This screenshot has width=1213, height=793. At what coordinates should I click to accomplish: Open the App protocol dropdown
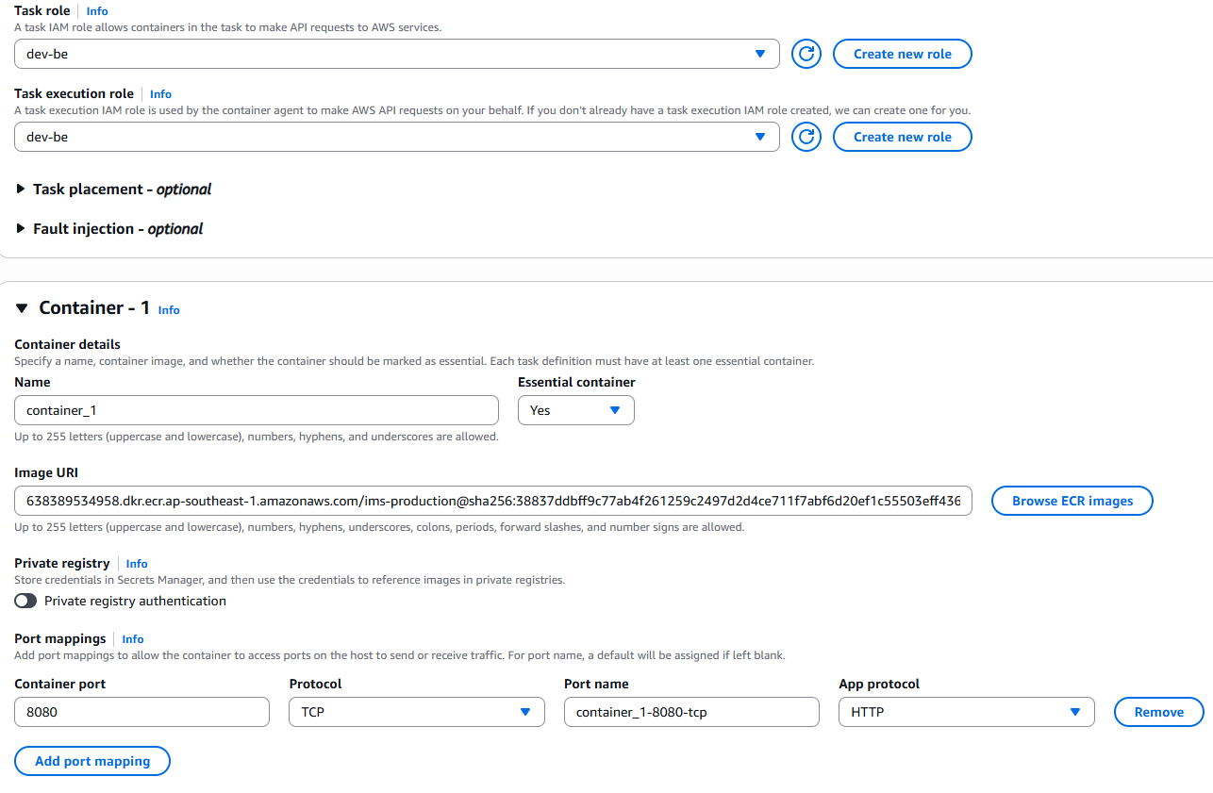pyautogui.click(x=1075, y=712)
